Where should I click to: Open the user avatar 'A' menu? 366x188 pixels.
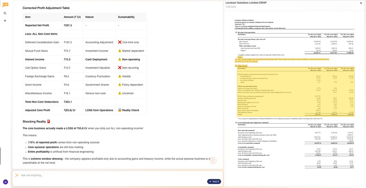[x=5, y=182]
